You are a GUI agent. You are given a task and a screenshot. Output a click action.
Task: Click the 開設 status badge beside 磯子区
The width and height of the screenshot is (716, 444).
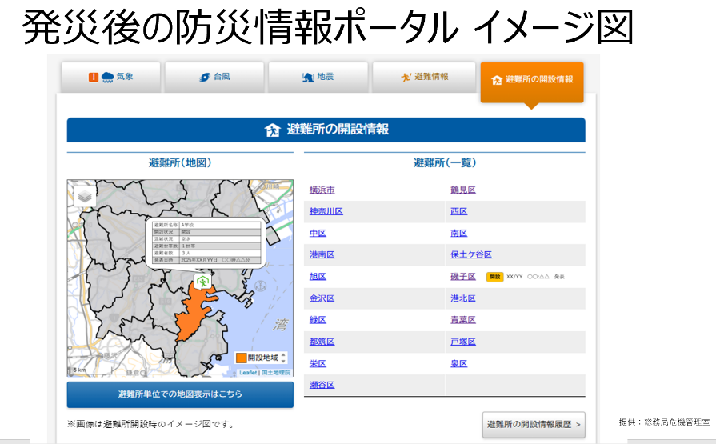coord(494,277)
